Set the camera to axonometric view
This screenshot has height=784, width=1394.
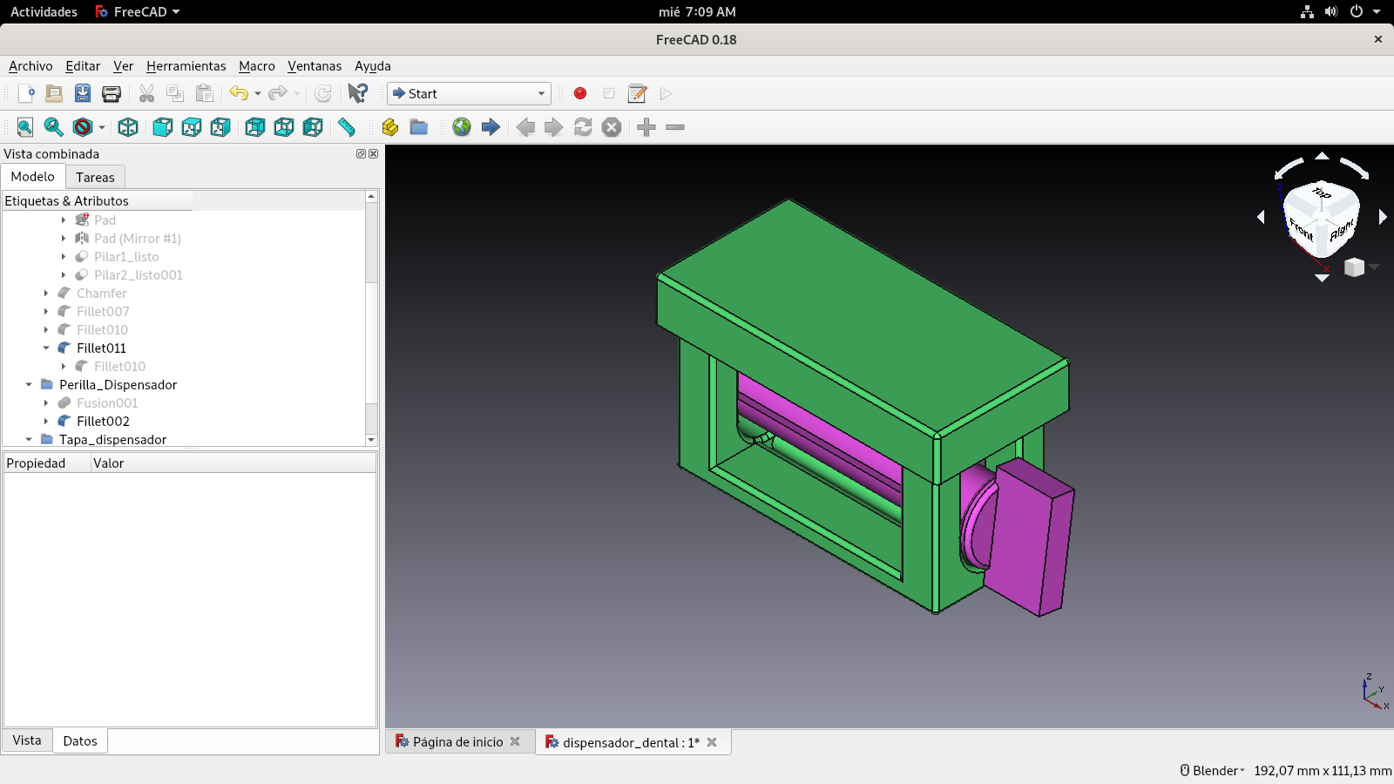click(128, 127)
